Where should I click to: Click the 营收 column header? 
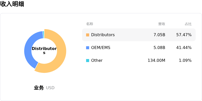(x=162, y=24)
